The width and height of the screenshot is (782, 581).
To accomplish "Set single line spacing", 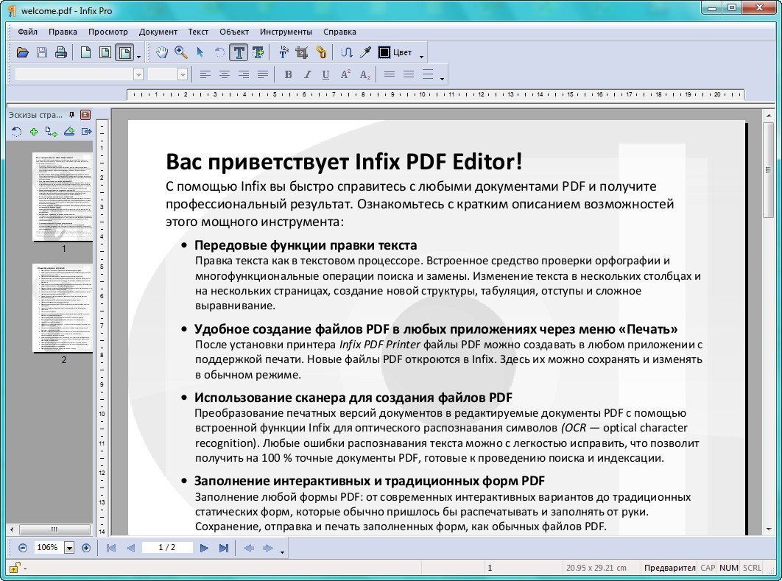I will click(390, 74).
